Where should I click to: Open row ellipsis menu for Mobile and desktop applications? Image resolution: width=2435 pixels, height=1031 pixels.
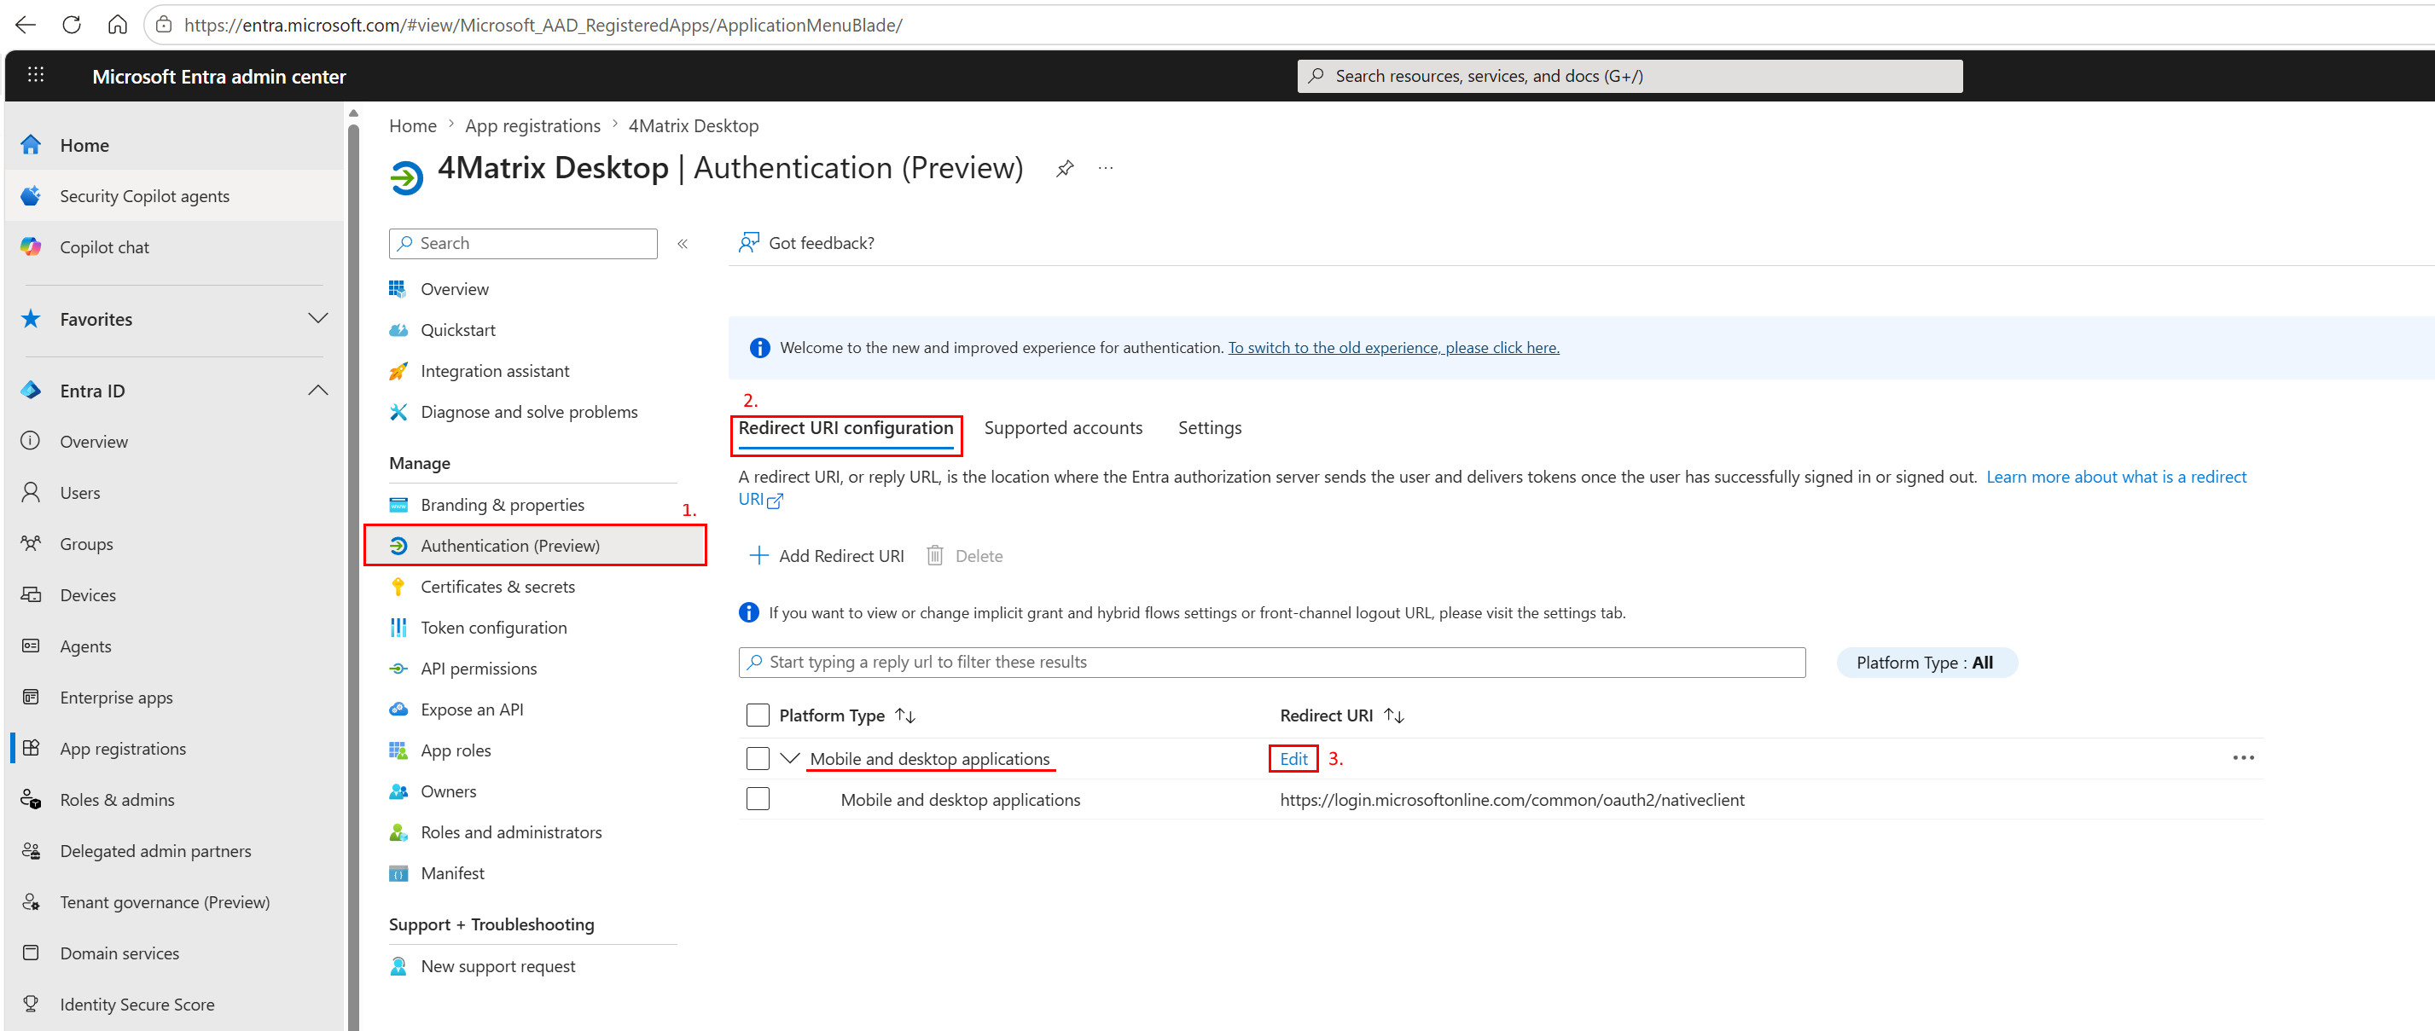pyautogui.click(x=2243, y=758)
